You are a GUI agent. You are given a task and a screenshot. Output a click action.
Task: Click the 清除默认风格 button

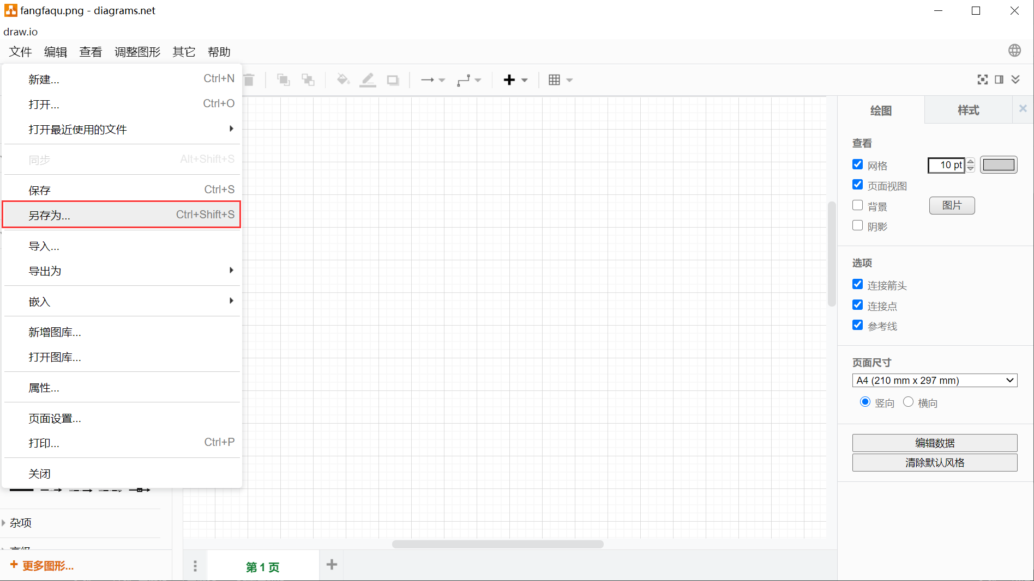[934, 462]
